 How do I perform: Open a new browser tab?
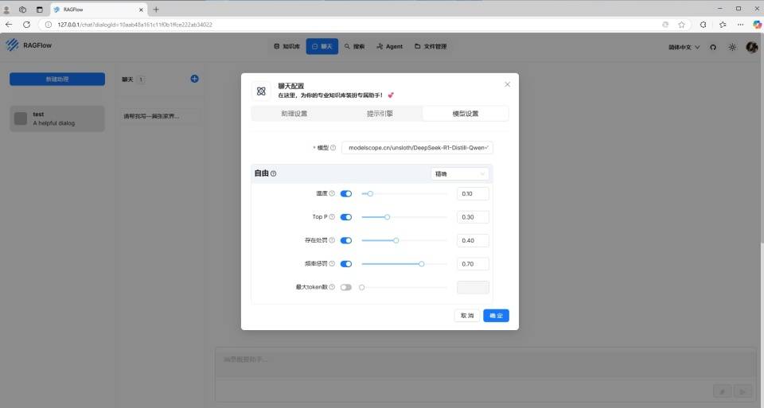156,10
